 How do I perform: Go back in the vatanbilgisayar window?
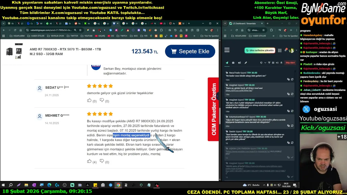pyautogui.click(x=4, y=30)
